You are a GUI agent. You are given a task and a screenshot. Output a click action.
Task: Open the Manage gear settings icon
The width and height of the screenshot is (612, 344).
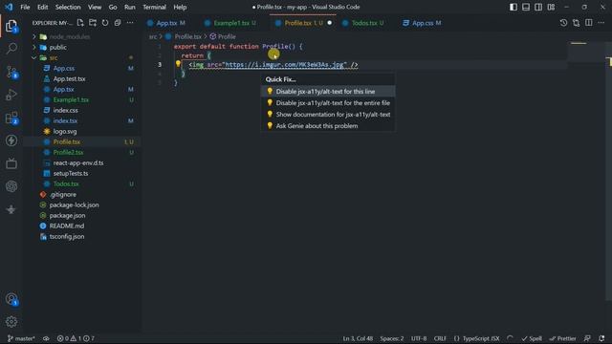point(11,322)
